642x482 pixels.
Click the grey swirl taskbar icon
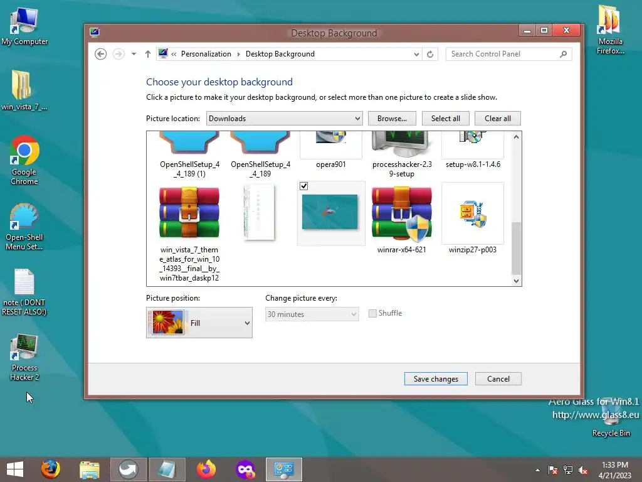pyautogui.click(x=128, y=469)
